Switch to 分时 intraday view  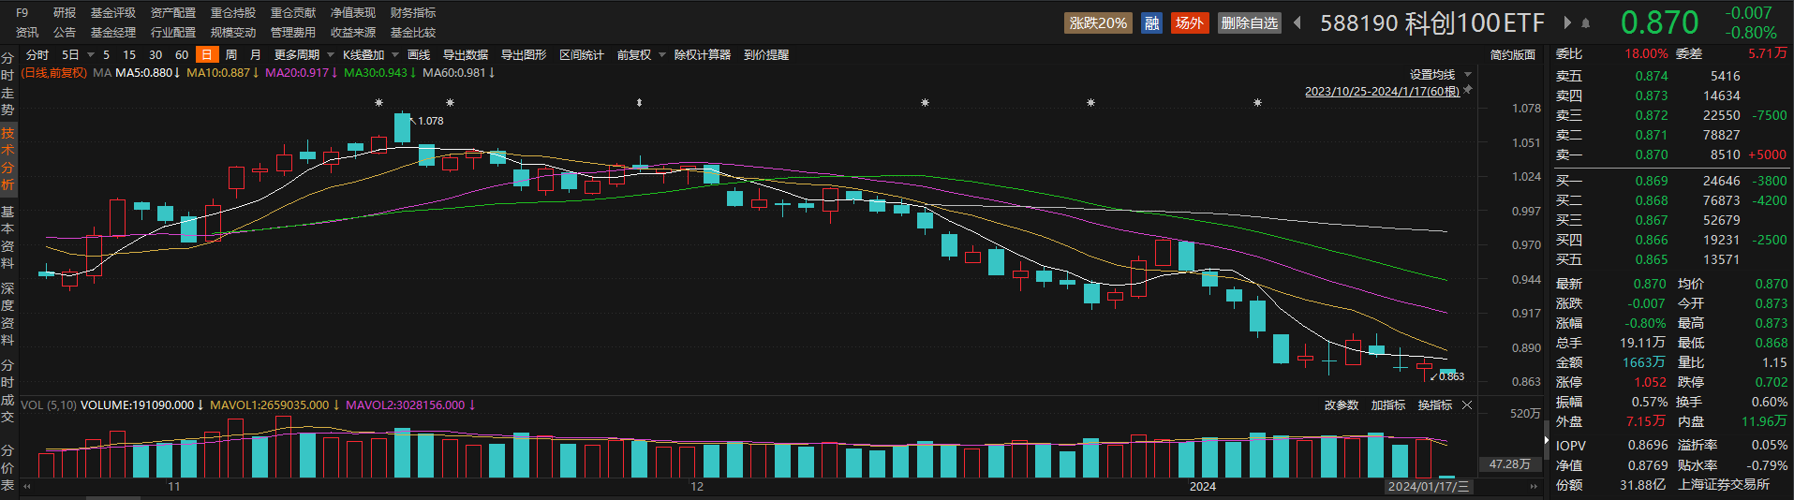(x=37, y=55)
